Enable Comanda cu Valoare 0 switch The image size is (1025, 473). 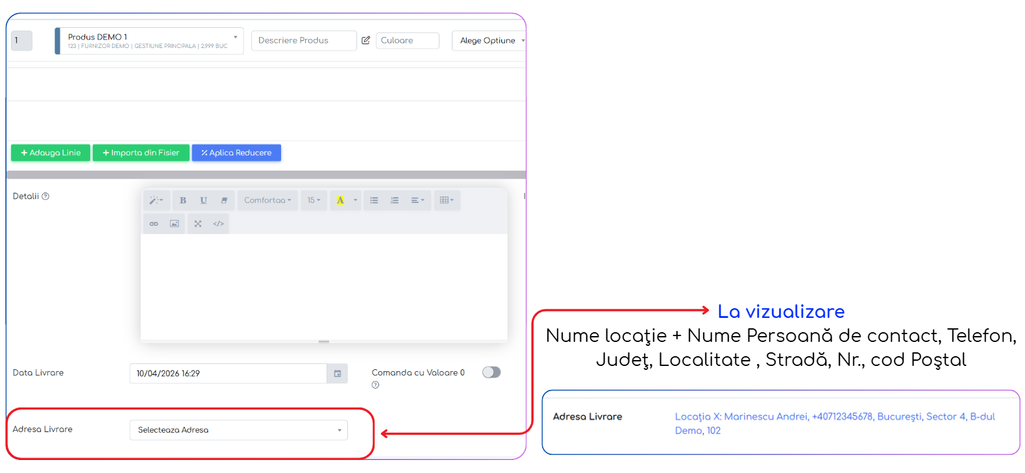pos(491,372)
